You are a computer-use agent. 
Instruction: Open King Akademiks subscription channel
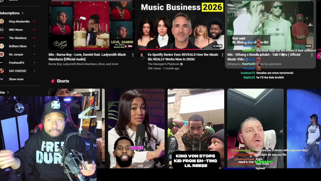[x=19, y=21]
